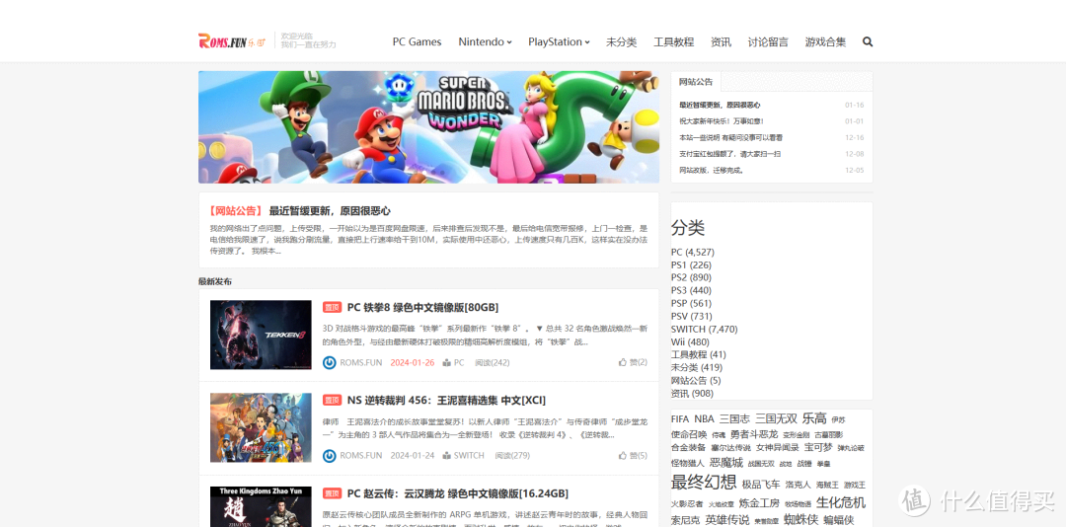Open the Tekken 8 post thumbnail
The width and height of the screenshot is (1066, 527).
click(261, 335)
